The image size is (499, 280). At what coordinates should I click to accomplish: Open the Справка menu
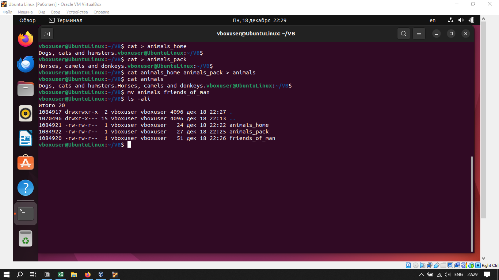tap(101, 12)
